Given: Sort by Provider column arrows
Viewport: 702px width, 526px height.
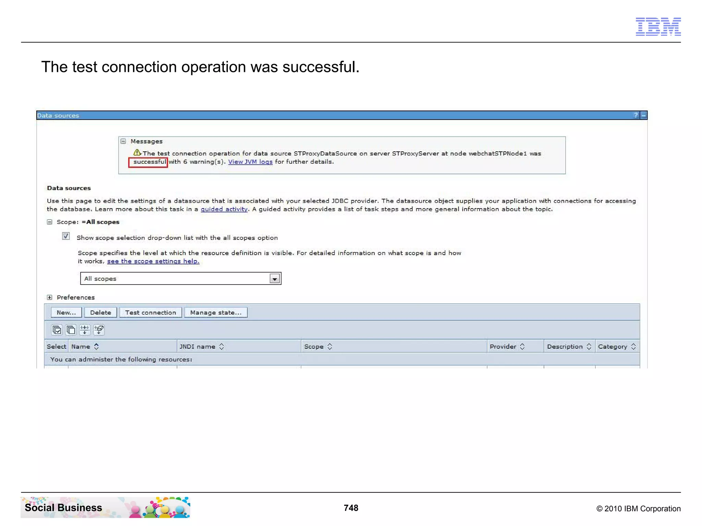Looking at the screenshot, I should click(x=522, y=347).
